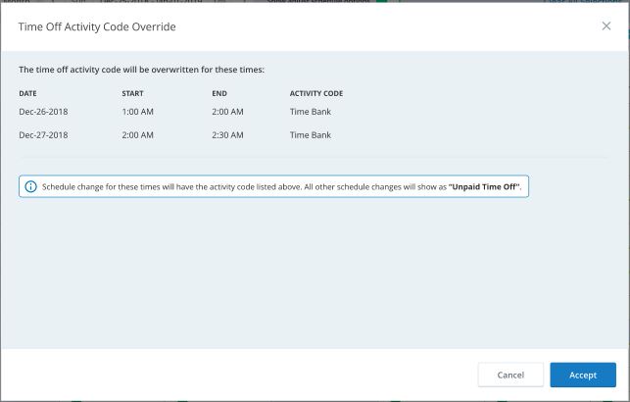Select the Dec-26-2018 date cell
Screen dimensions: 630x402
(44, 112)
